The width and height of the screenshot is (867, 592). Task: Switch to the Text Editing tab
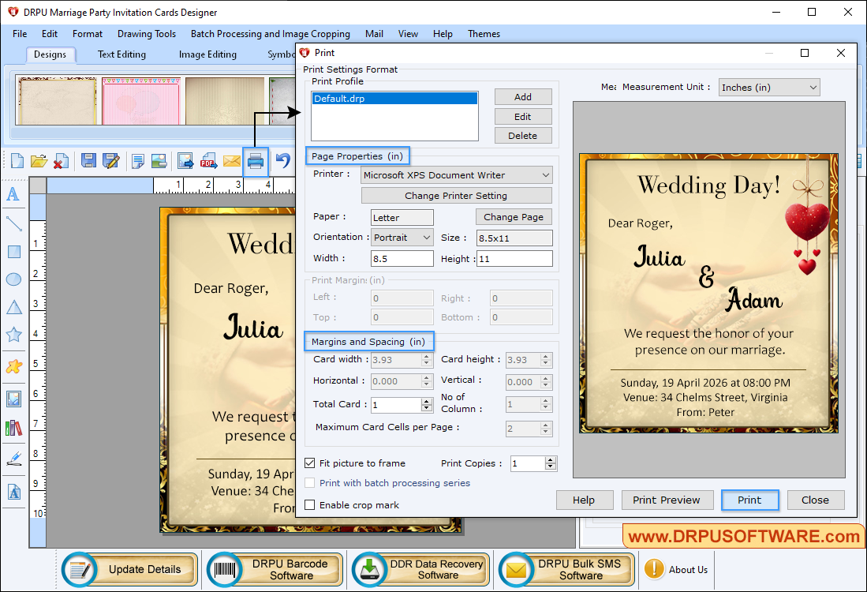pos(121,54)
